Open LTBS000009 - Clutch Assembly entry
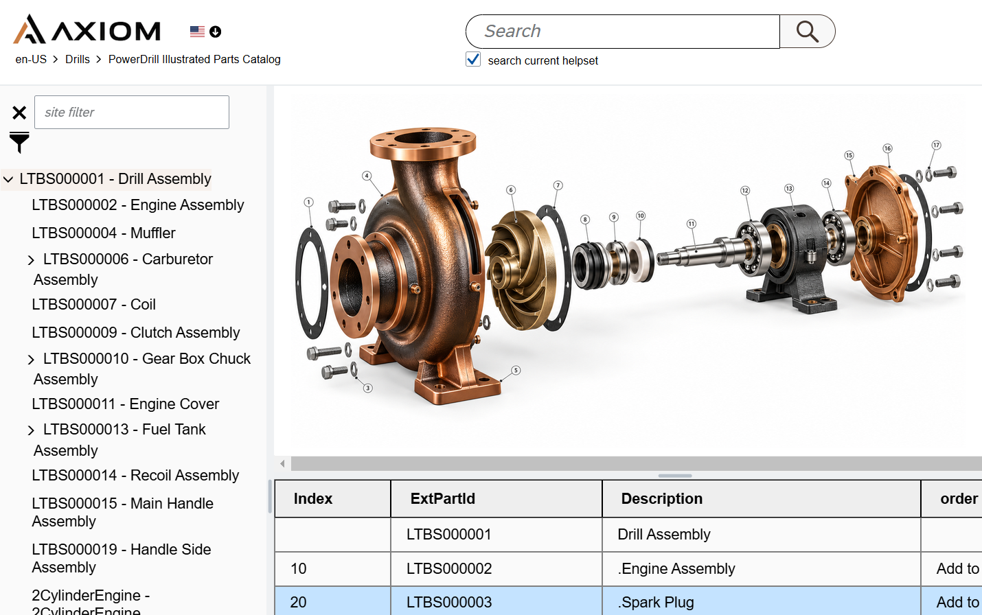Viewport: 982px width, 615px height. (136, 333)
